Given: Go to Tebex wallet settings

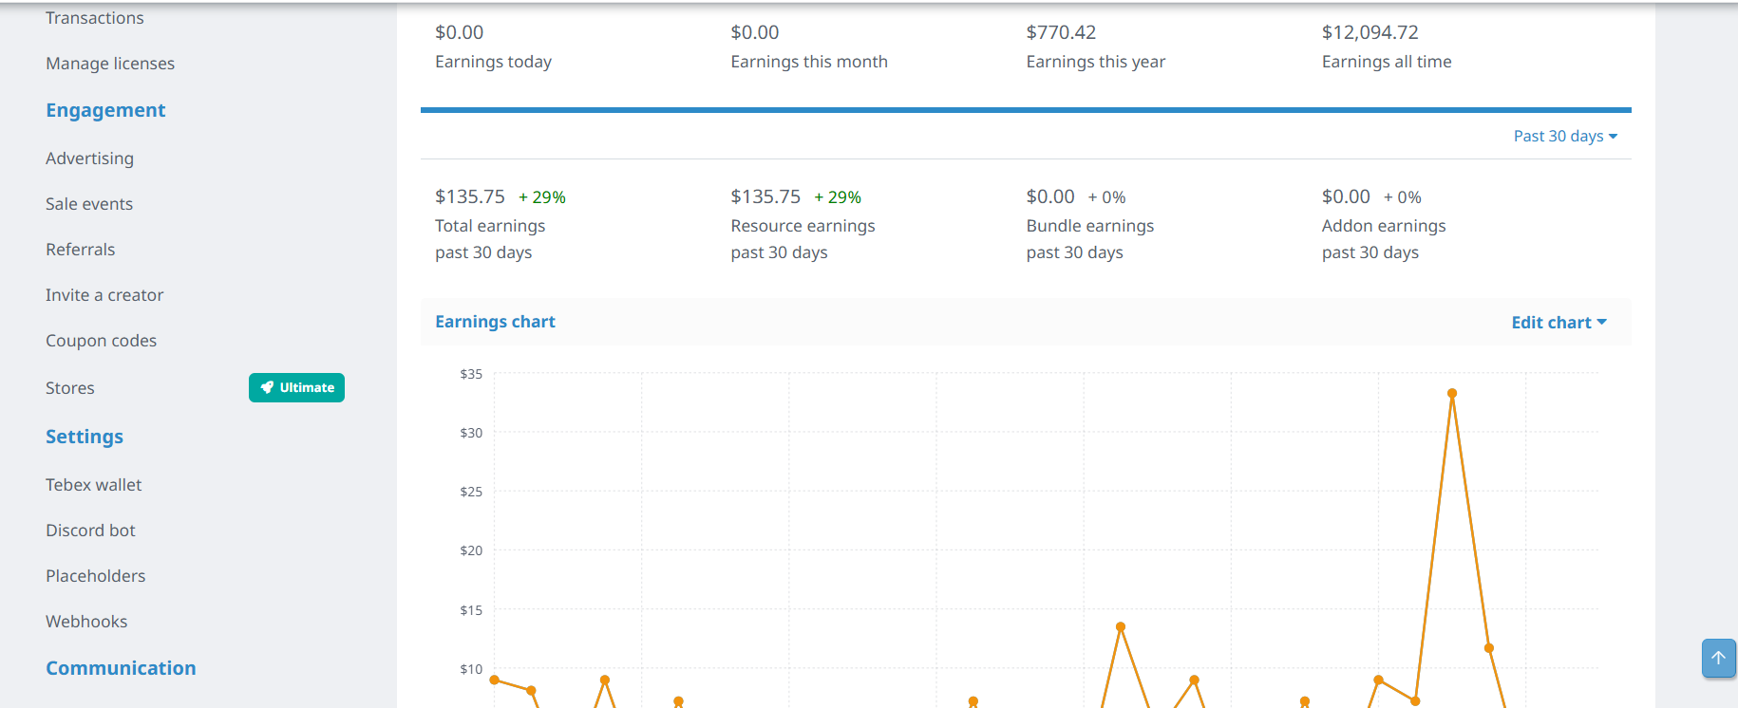Looking at the screenshot, I should 93,485.
